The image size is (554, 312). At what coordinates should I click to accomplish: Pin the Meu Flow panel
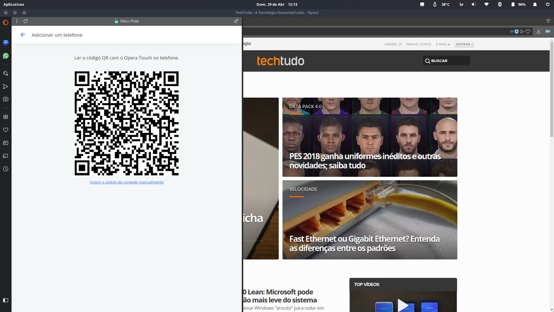click(236, 21)
